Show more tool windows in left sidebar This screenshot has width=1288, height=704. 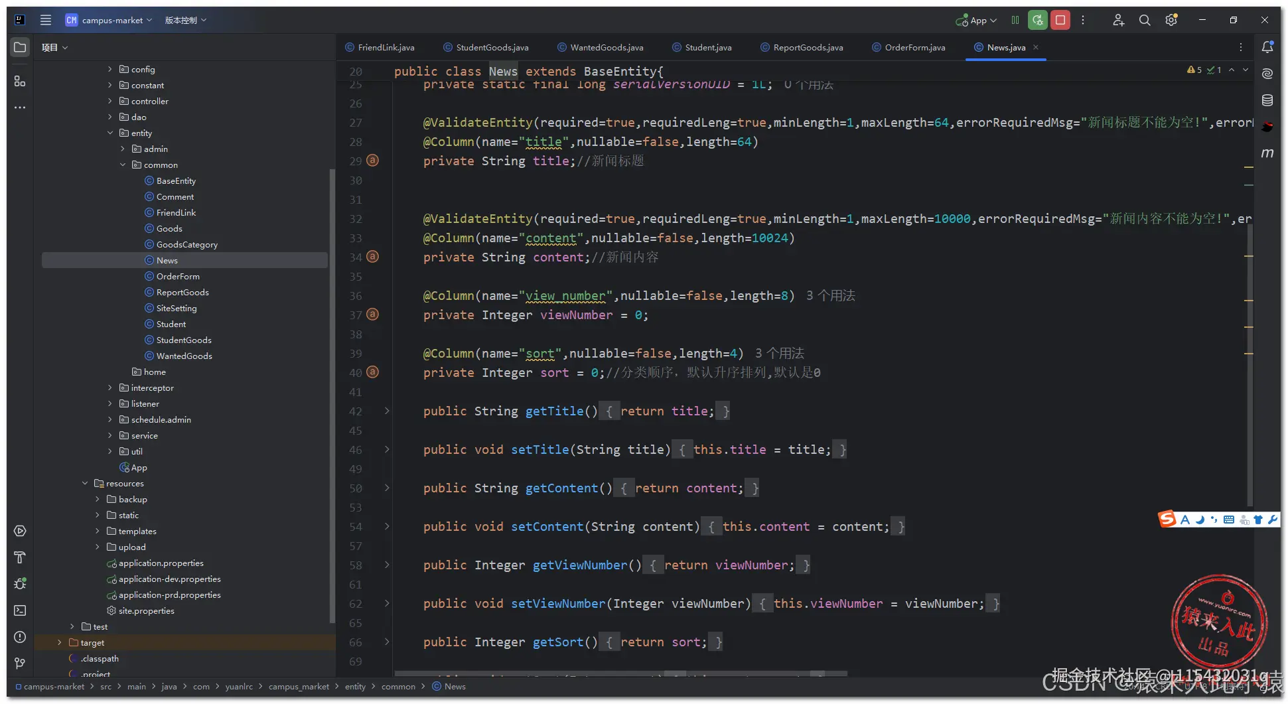click(20, 107)
